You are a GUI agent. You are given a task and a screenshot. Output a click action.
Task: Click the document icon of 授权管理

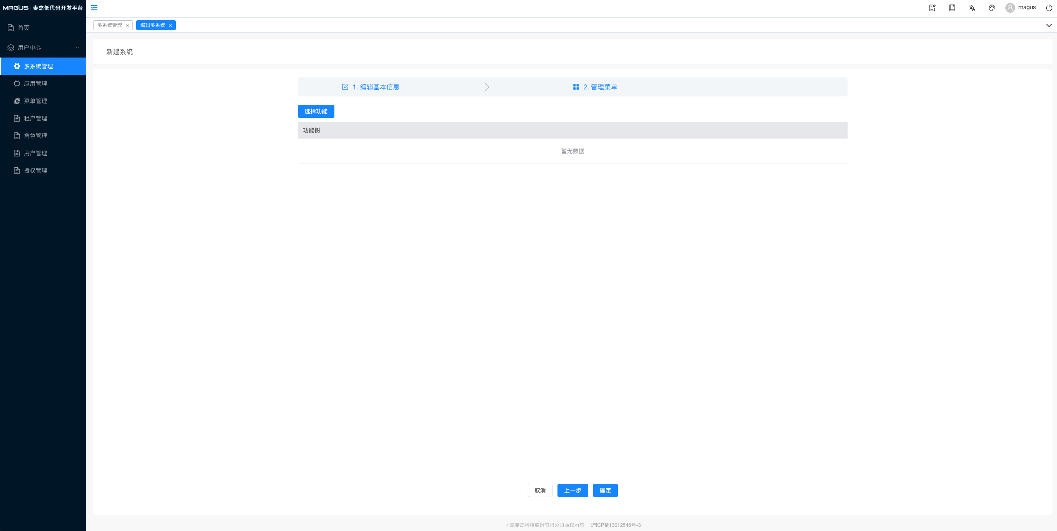(17, 171)
